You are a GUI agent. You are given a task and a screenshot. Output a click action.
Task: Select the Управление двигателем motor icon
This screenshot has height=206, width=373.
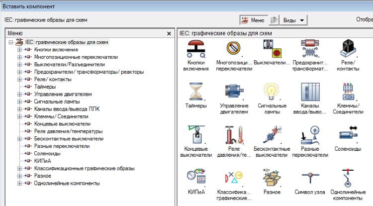[x=234, y=92]
